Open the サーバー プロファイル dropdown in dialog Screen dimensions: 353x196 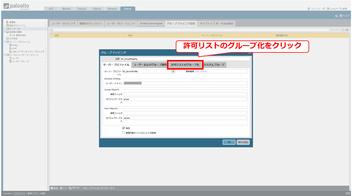click(x=173, y=71)
